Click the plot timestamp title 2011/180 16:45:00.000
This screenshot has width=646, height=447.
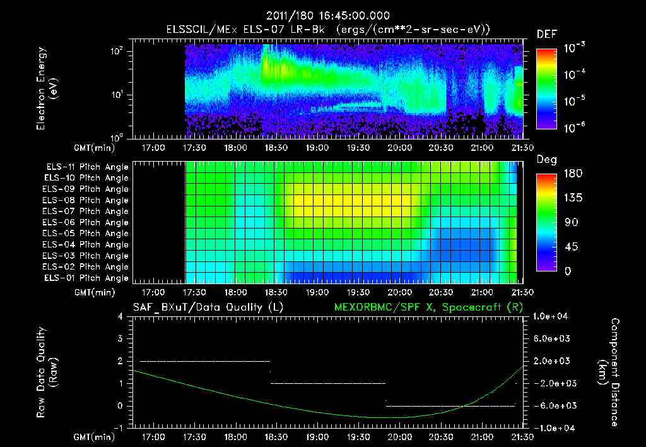327,16
